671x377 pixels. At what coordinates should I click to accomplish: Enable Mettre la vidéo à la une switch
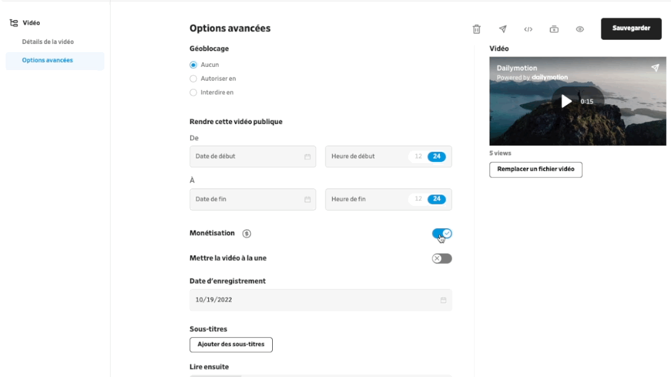point(442,259)
